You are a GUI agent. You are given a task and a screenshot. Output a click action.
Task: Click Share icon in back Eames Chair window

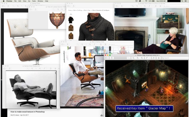8,6
